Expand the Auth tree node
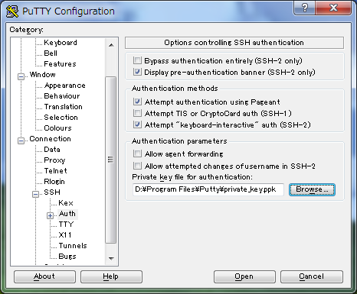 coord(50,215)
